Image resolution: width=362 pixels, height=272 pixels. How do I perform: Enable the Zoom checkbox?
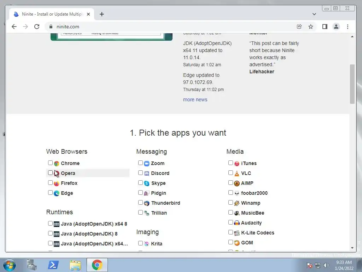click(x=140, y=163)
